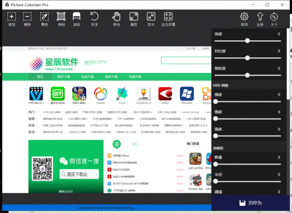
Task: Click the 删除 (Delete) tool icon
Action: (x=27, y=17)
